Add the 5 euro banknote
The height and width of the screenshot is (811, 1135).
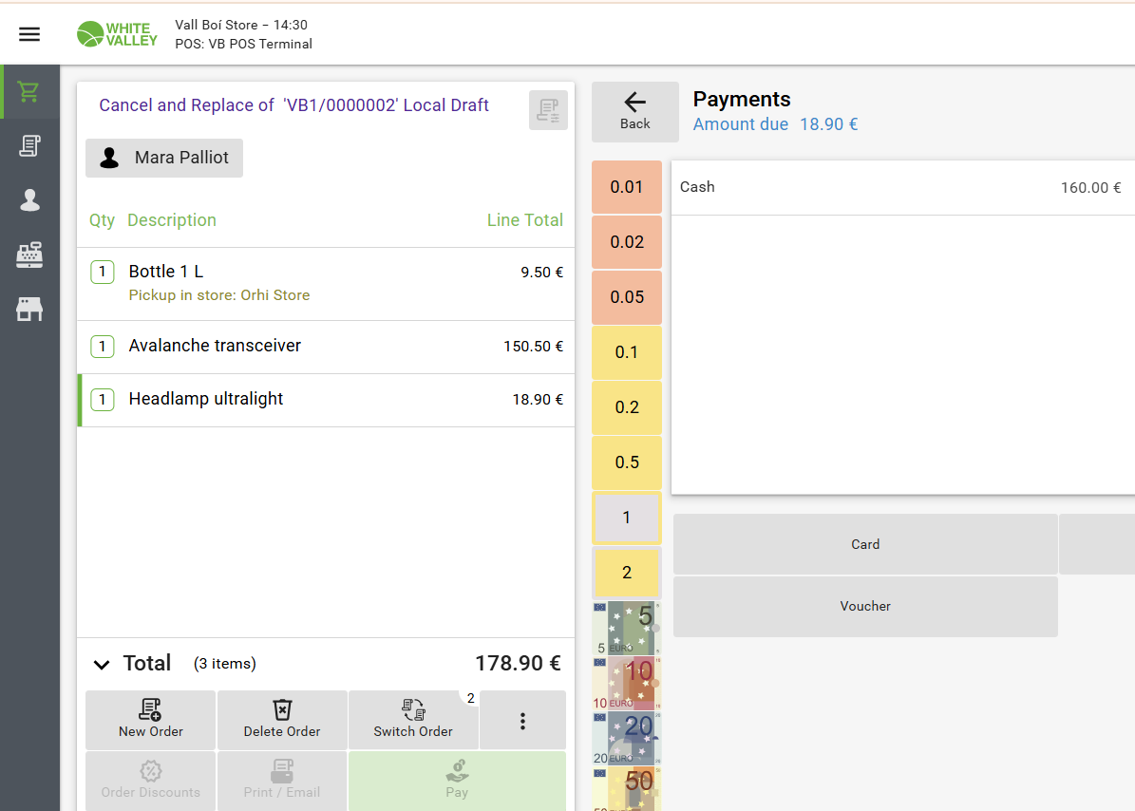[627, 627]
